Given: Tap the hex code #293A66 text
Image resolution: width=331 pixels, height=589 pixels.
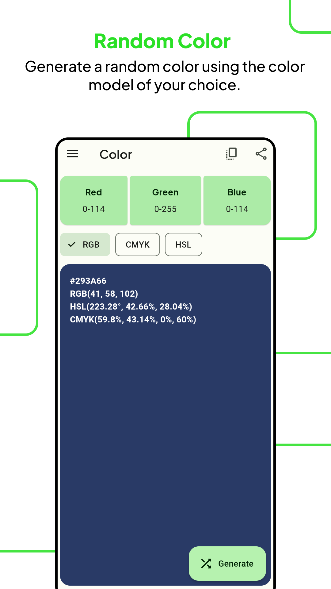Looking at the screenshot, I should 88,281.
